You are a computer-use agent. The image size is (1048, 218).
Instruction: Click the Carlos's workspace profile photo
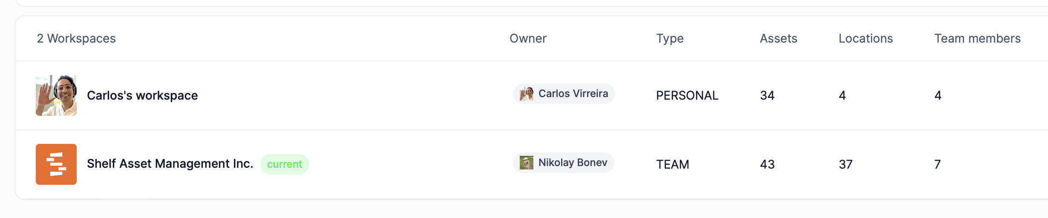[56, 95]
